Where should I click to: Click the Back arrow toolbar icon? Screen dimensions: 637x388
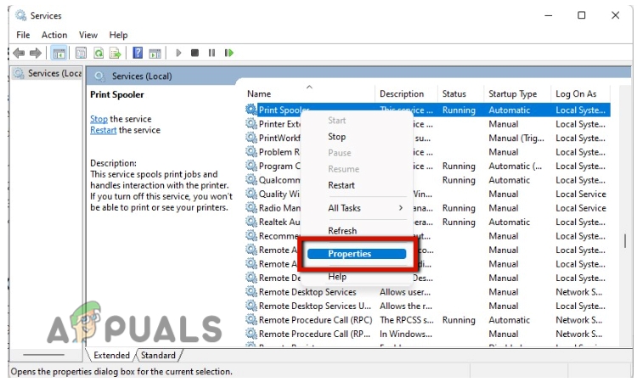tap(19, 53)
